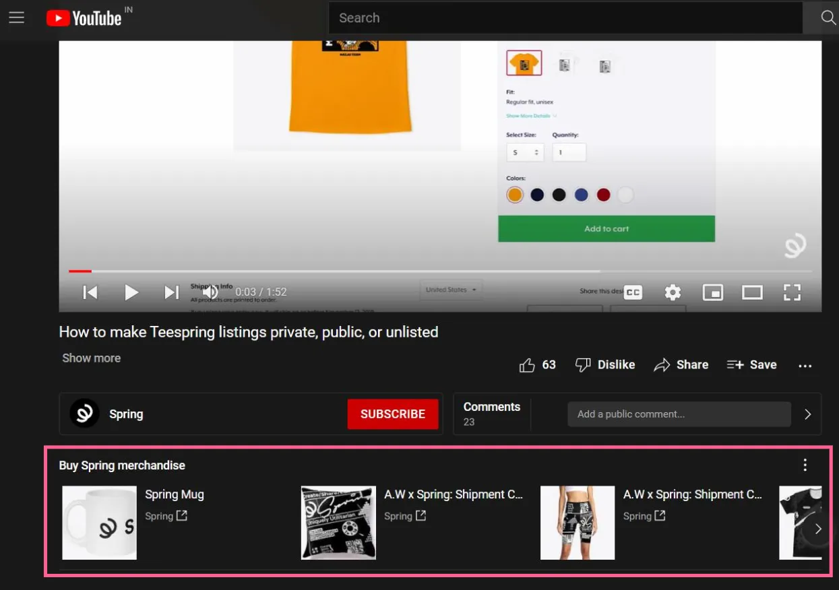Select orange color swatch in video
The height and width of the screenshot is (590, 839).
pyautogui.click(x=515, y=195)
